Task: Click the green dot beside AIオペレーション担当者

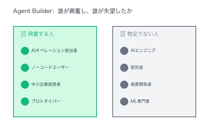Action: click(x=25, y=51)
